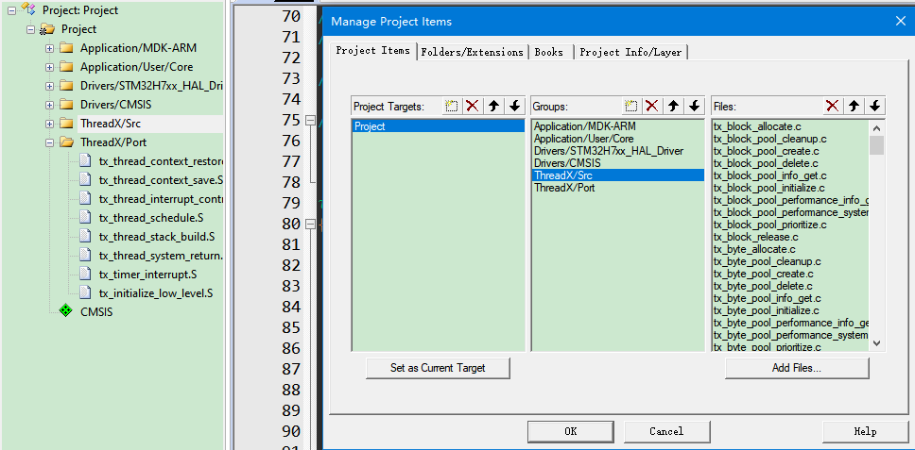Expand Drivers/STM32H7xx_HAL_Driver tree node
915x450 pixels.
[x=49, y=86]
